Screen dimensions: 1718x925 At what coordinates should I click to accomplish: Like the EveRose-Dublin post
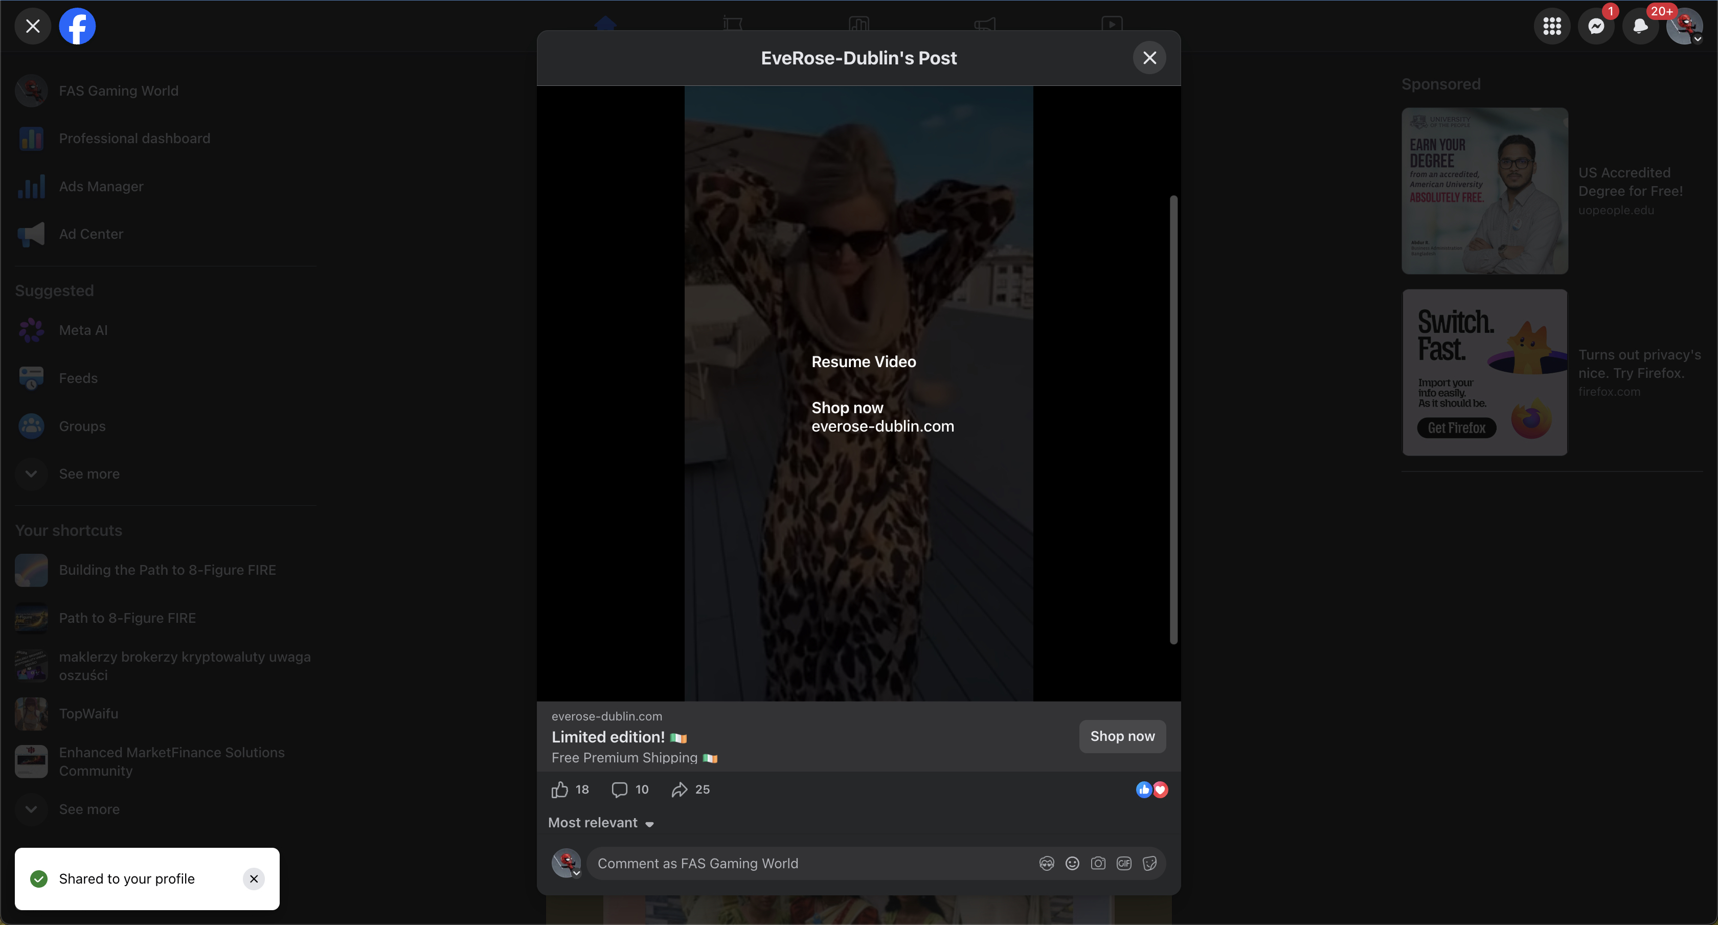point(559,789)
